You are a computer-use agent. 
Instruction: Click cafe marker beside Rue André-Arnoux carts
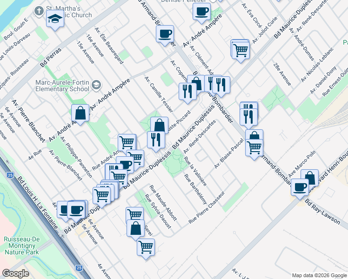126,164
